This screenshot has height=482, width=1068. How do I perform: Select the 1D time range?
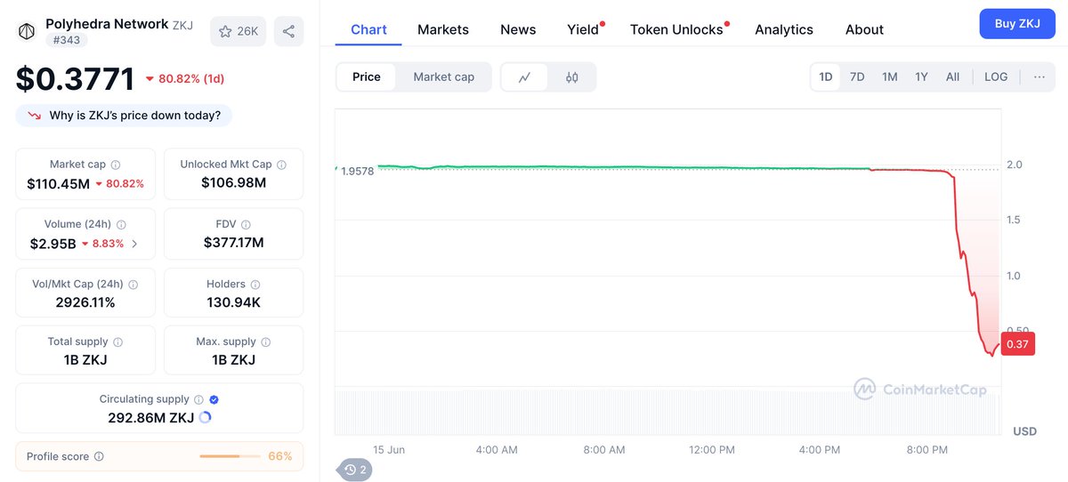click(x=825, y=77)
